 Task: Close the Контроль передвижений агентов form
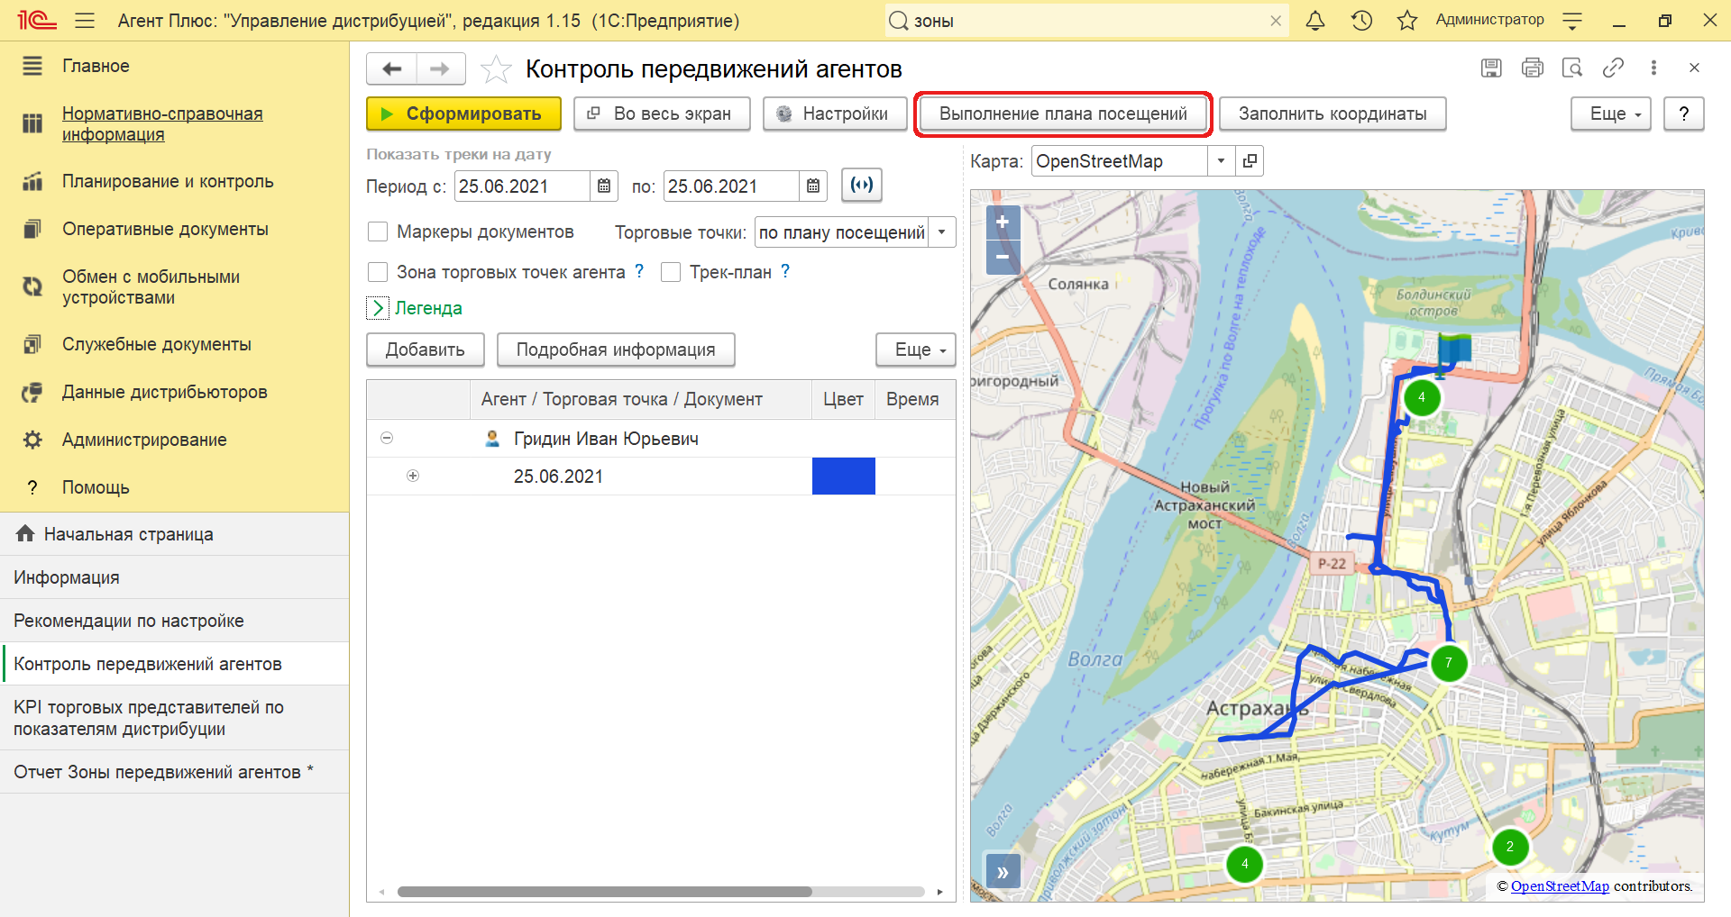(1694, 68)
